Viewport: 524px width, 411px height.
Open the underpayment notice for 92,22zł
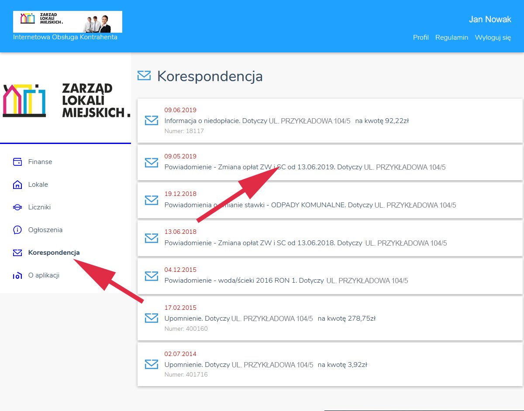(286, 121)
